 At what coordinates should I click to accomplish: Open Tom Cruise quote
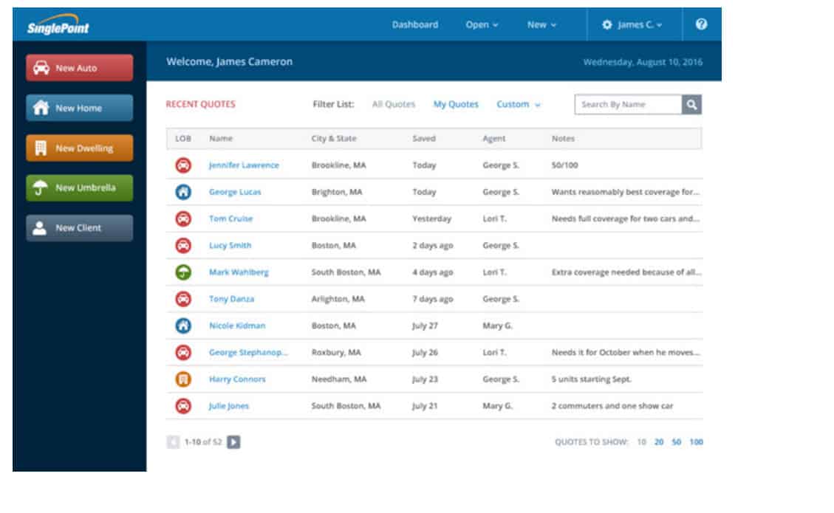pyautogui.click(x=230, y=218)
